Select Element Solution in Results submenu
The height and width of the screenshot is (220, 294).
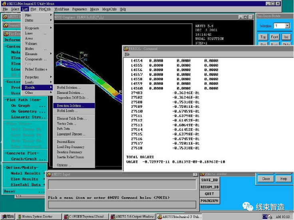tap(74, 93)
